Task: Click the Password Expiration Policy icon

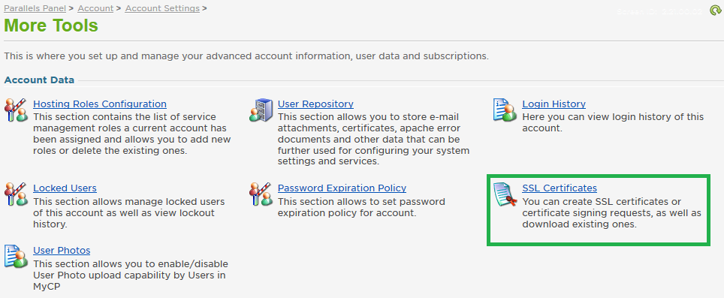Action: (x=261, y=194)
